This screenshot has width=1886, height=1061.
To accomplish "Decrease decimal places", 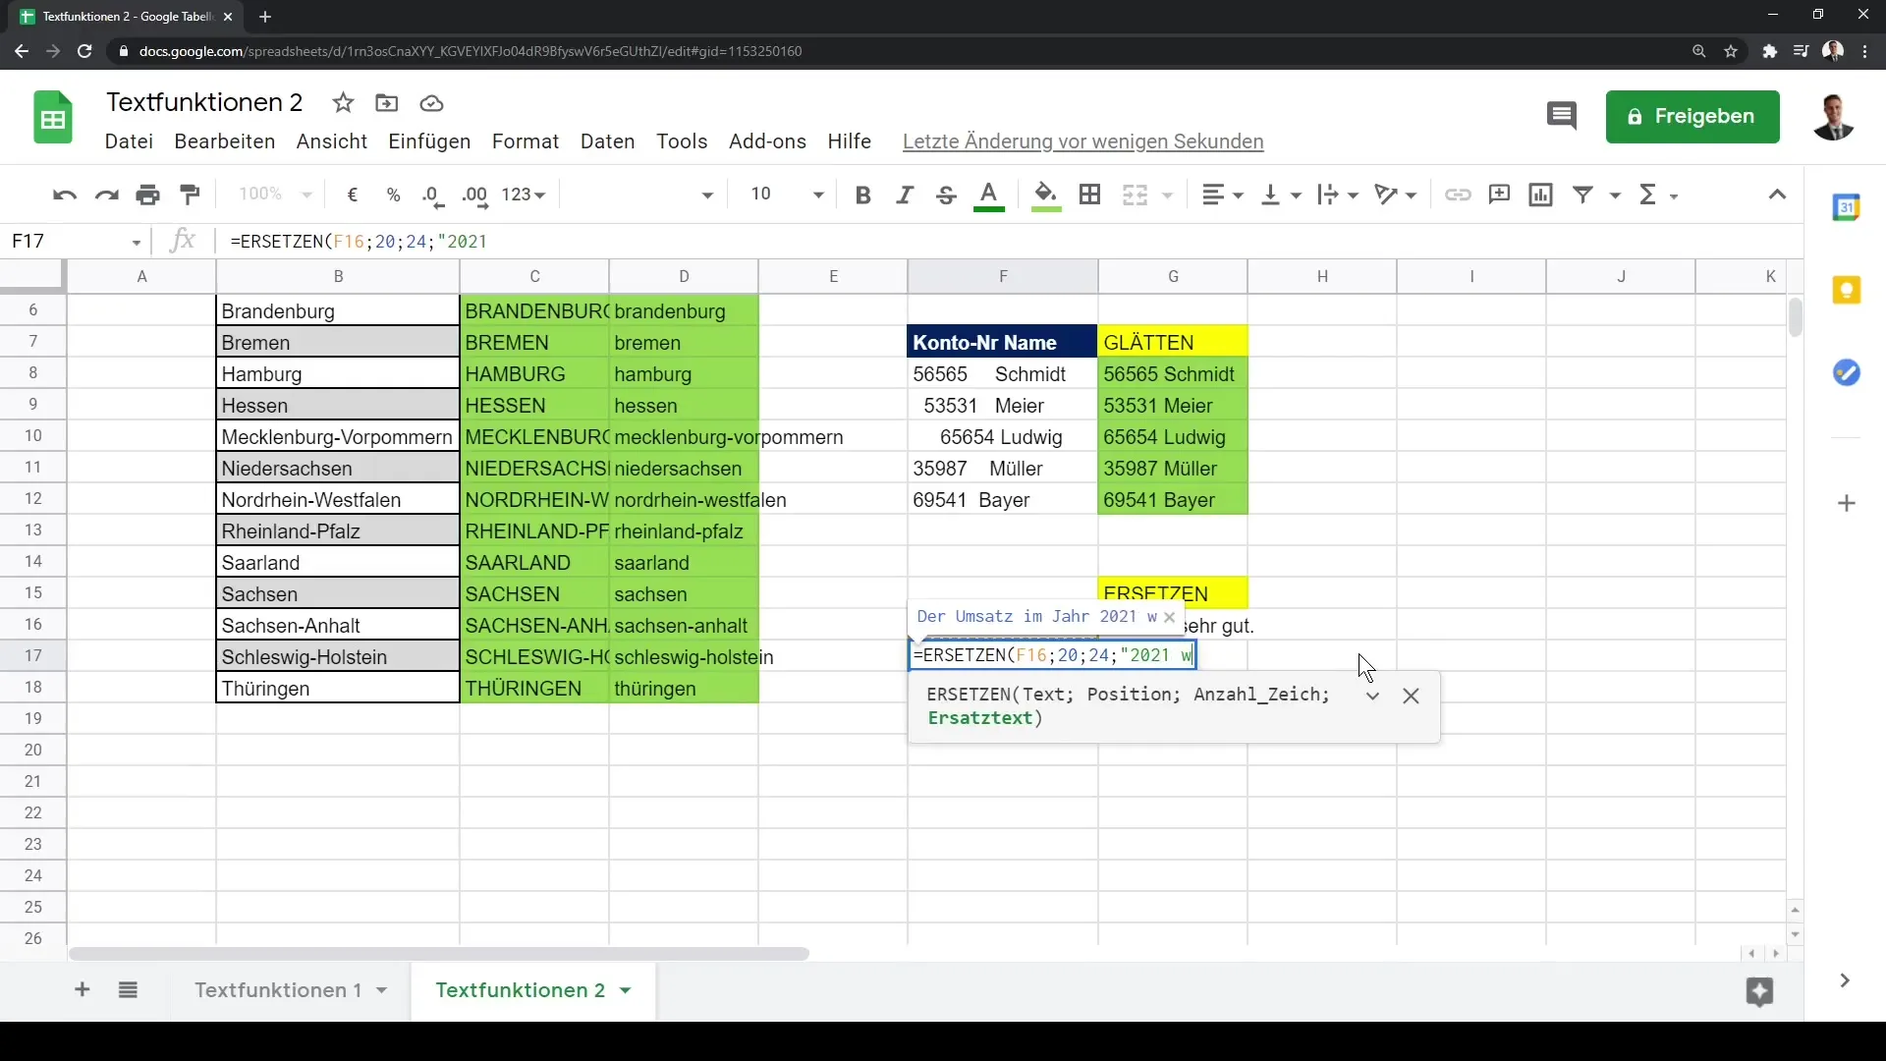I will (x=433, y=195).
